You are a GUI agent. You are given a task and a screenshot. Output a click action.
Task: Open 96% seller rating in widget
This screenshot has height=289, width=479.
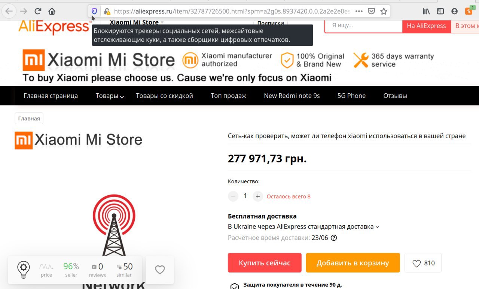(x=71, y=270)
